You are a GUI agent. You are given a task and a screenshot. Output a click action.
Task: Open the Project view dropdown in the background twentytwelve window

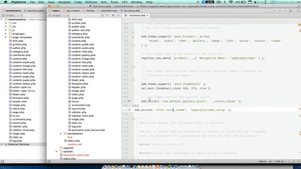[x=12, y=15]
